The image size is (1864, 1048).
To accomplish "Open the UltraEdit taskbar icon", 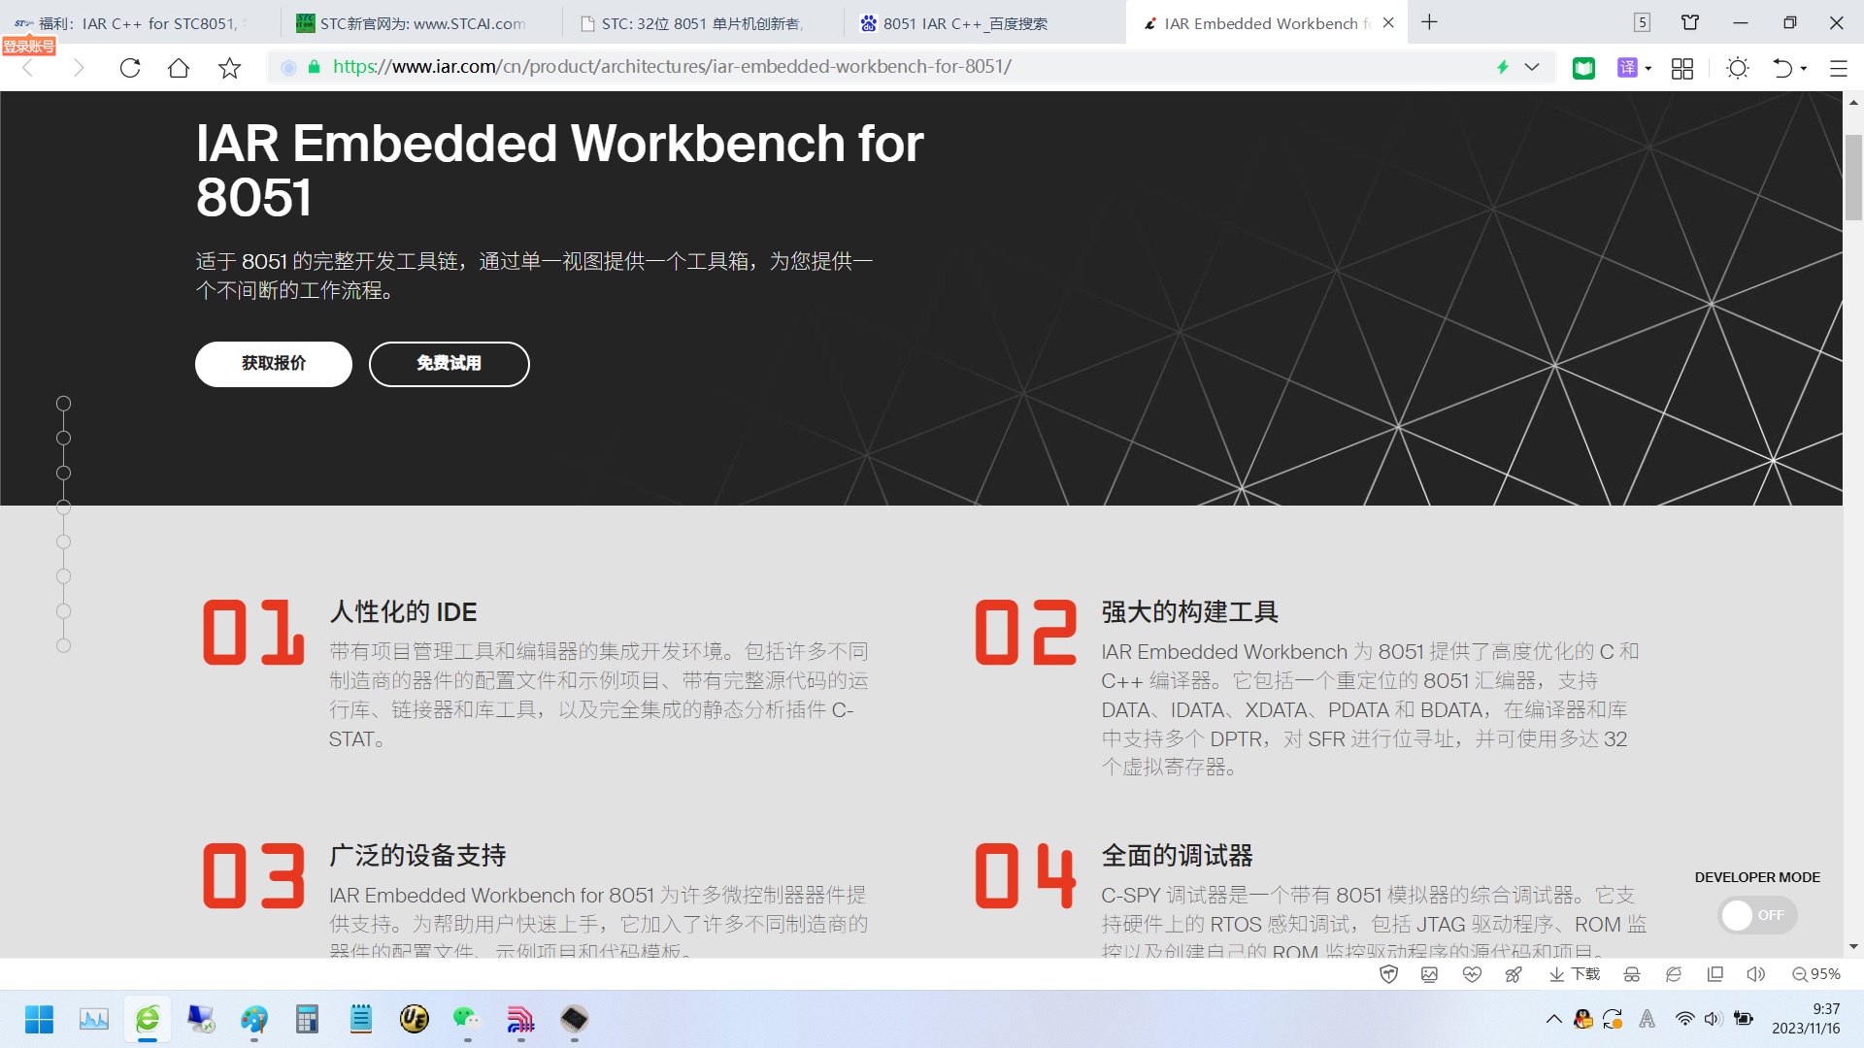I will pos(415,1019).
